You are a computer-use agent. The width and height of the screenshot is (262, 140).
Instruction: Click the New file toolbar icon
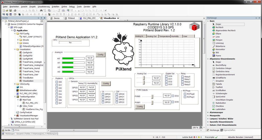4,10
